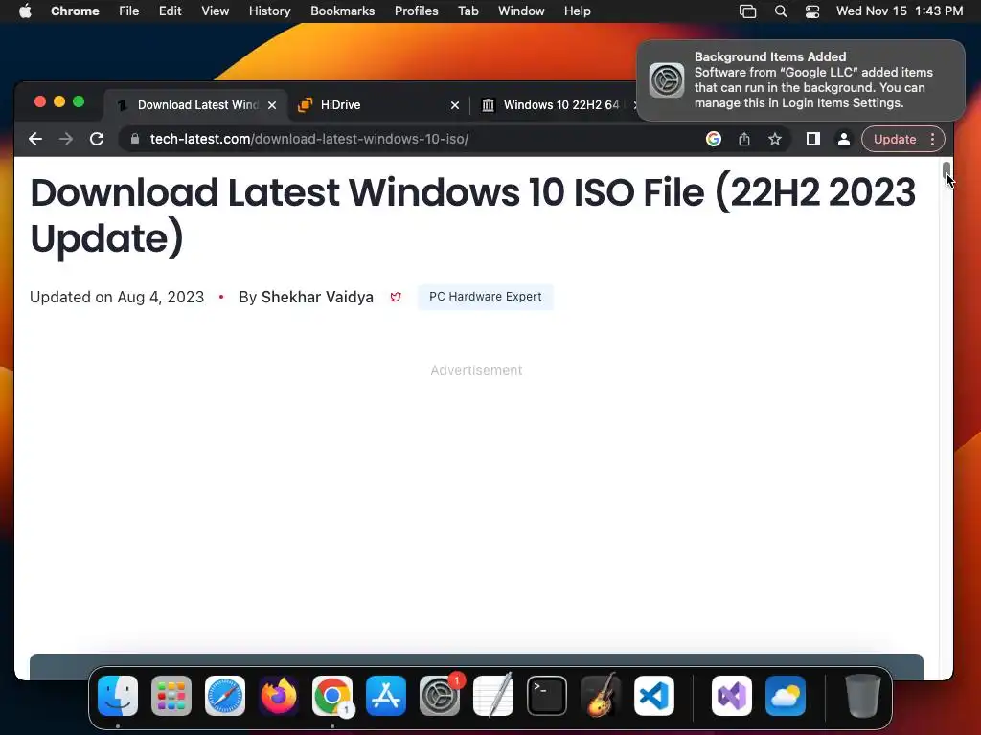Open the Trash in the Dock
The height and width of the screenshot is (735, 981).
(x=863, y=696)
